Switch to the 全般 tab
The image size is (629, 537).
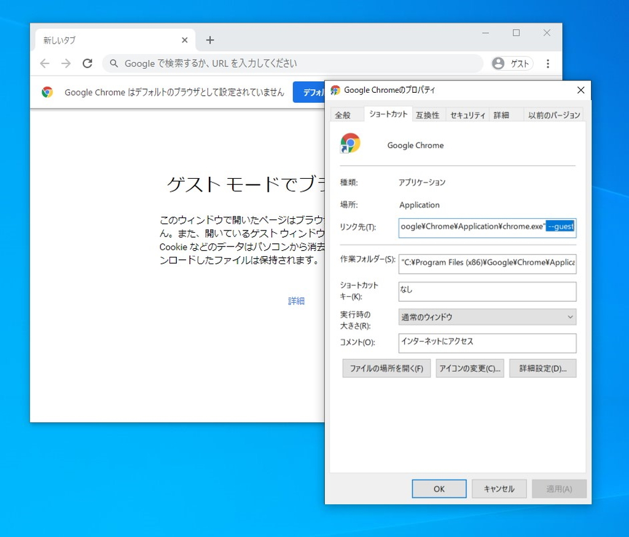pos(345,114)
